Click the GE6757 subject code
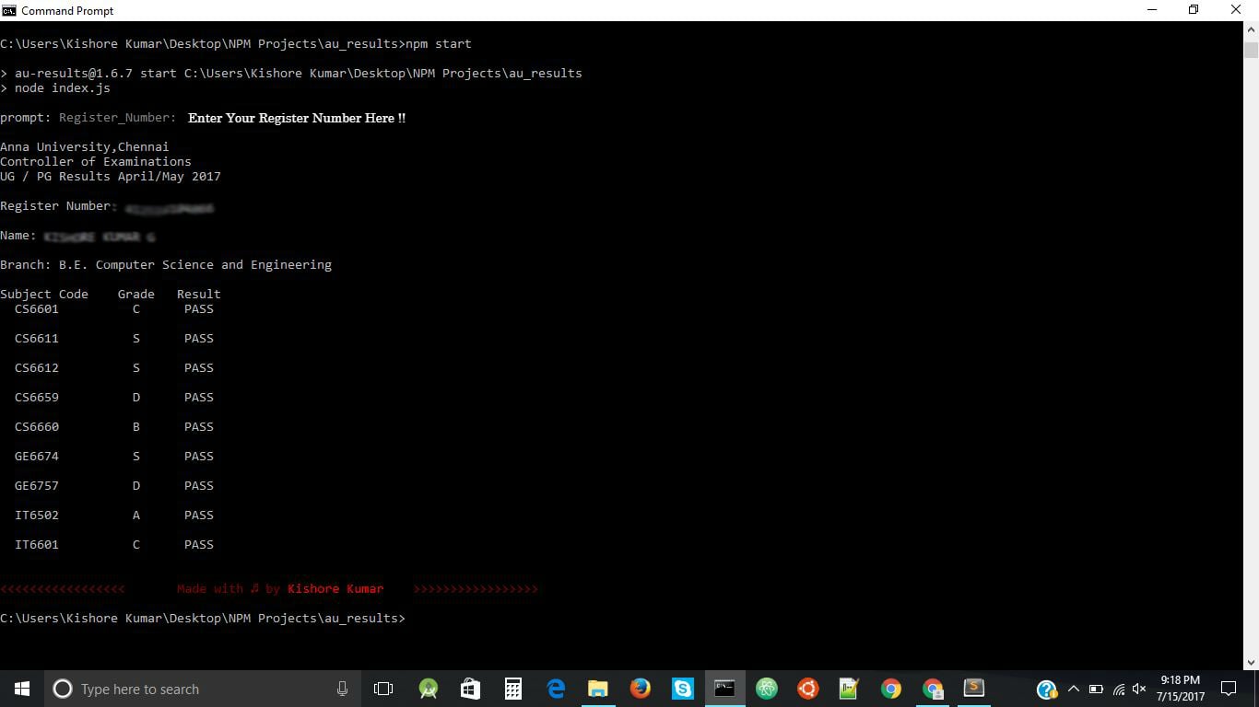The image size is (1259, 707). click(x=37, y=485)
